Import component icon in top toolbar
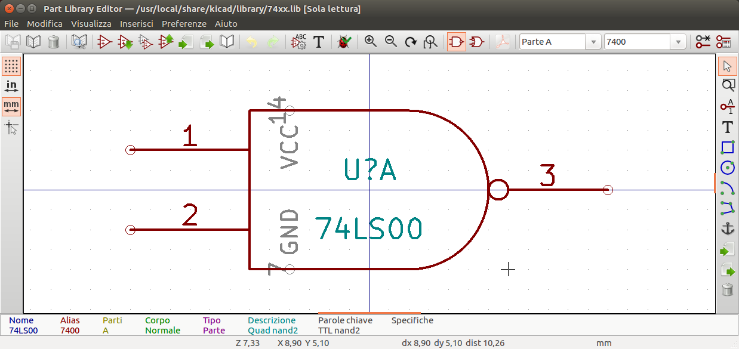The width and height of the screenshot is (739, 349). 186,42
